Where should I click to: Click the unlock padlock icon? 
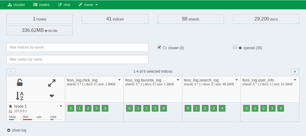click(20, 82)
